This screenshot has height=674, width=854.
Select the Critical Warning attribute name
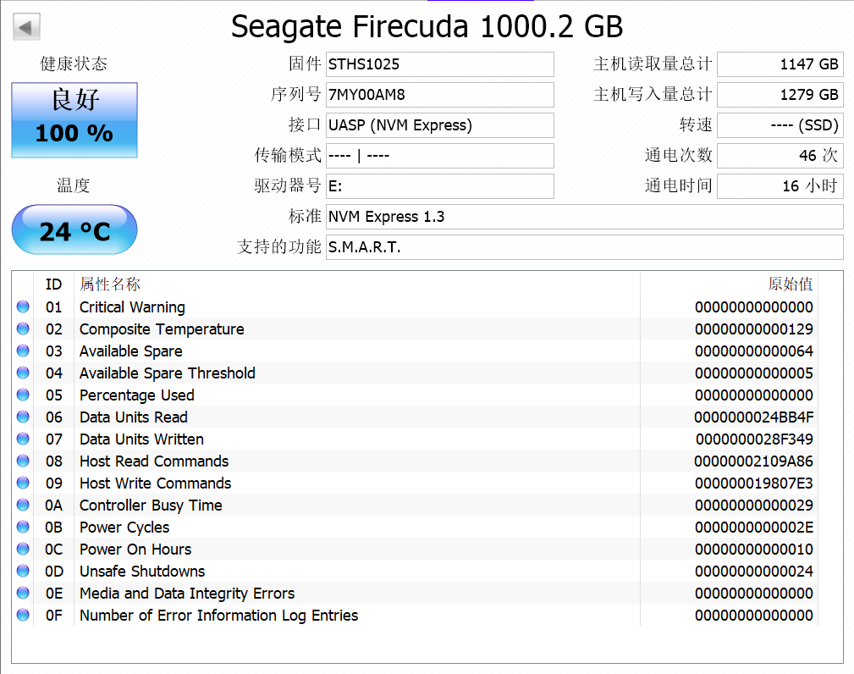tap(132, 307)
